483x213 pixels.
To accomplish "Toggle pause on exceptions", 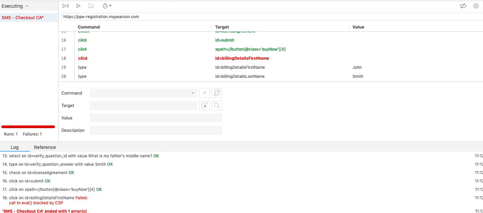I will [476, 6].
